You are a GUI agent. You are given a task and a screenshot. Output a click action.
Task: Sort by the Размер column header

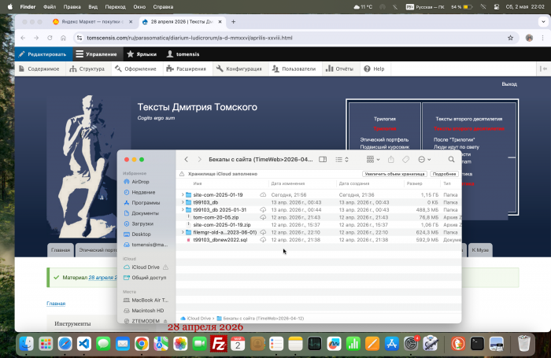[x=415, y=183]
